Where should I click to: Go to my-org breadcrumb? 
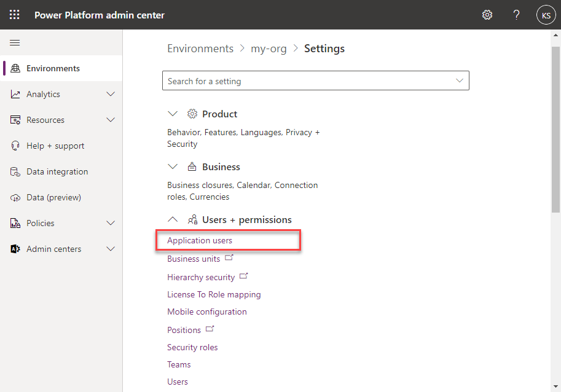point(269,49)
